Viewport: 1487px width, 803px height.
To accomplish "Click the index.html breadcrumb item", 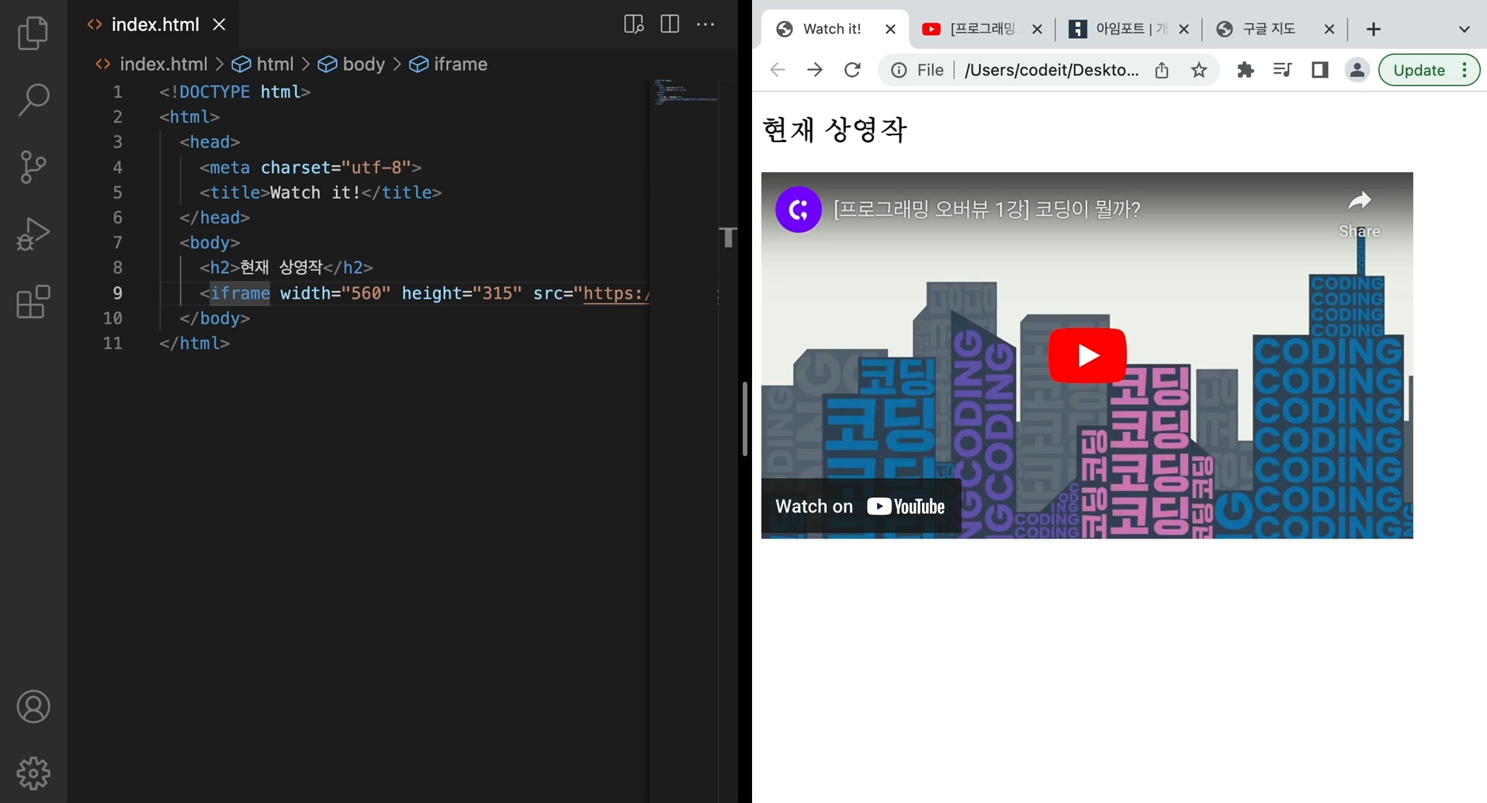I will (x=153, y=64).
